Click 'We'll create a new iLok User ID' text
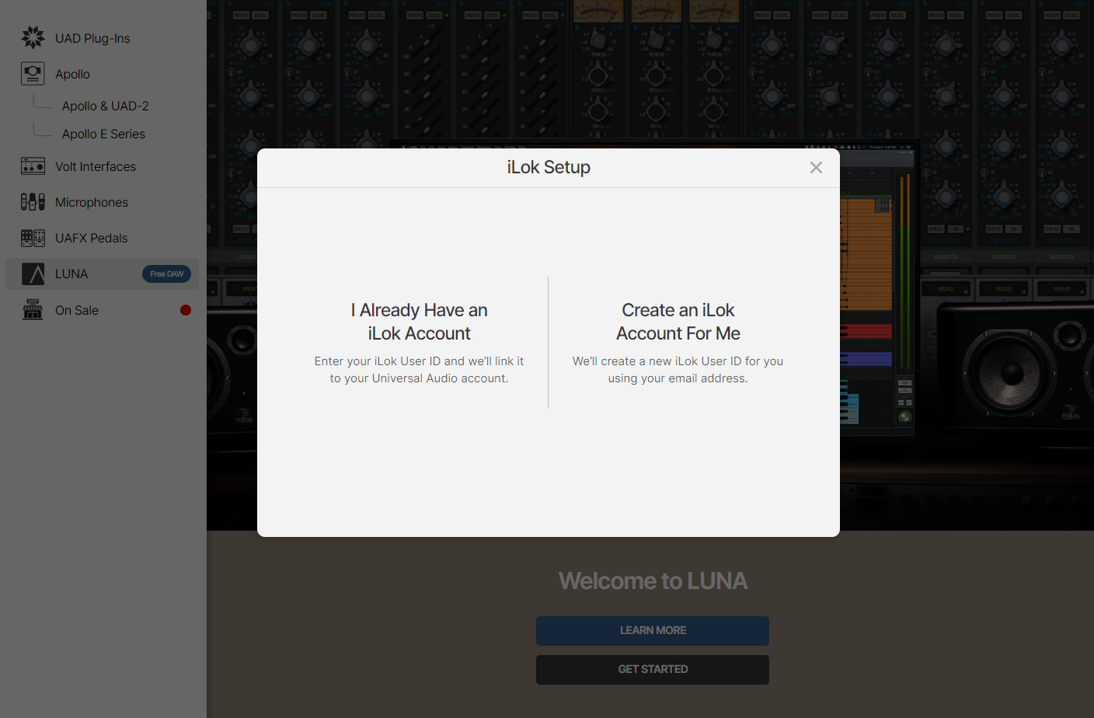This screenshot has width=1094, height=718. (678, 370)
